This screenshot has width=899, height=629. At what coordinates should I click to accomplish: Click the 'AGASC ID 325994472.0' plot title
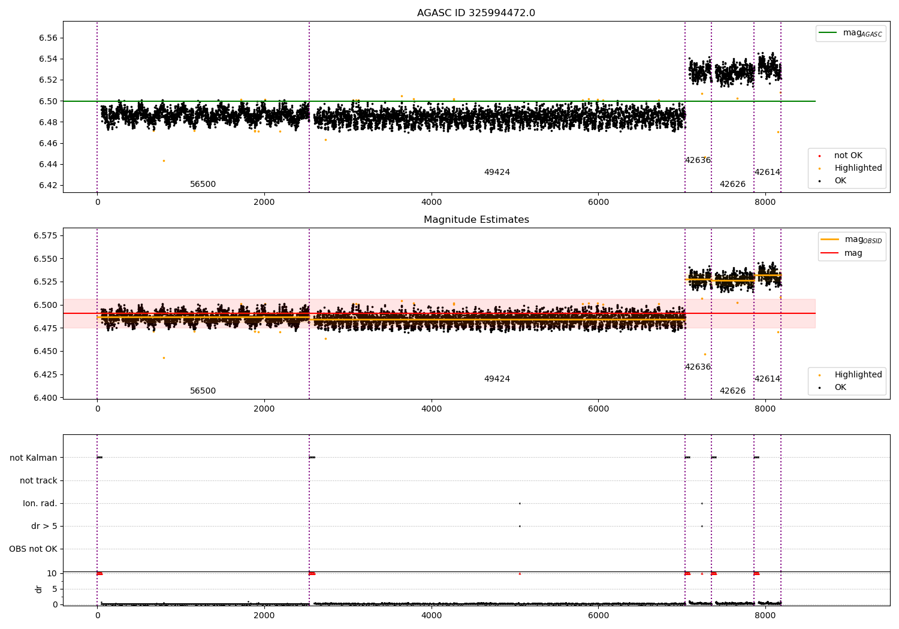tap(476, 13)
